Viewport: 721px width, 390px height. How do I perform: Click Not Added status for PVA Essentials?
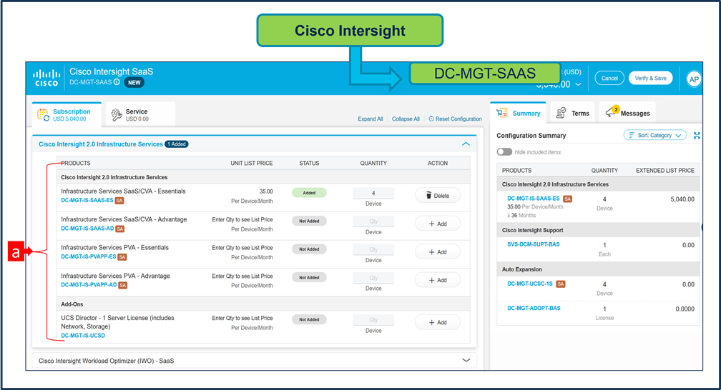coord(309,249)
